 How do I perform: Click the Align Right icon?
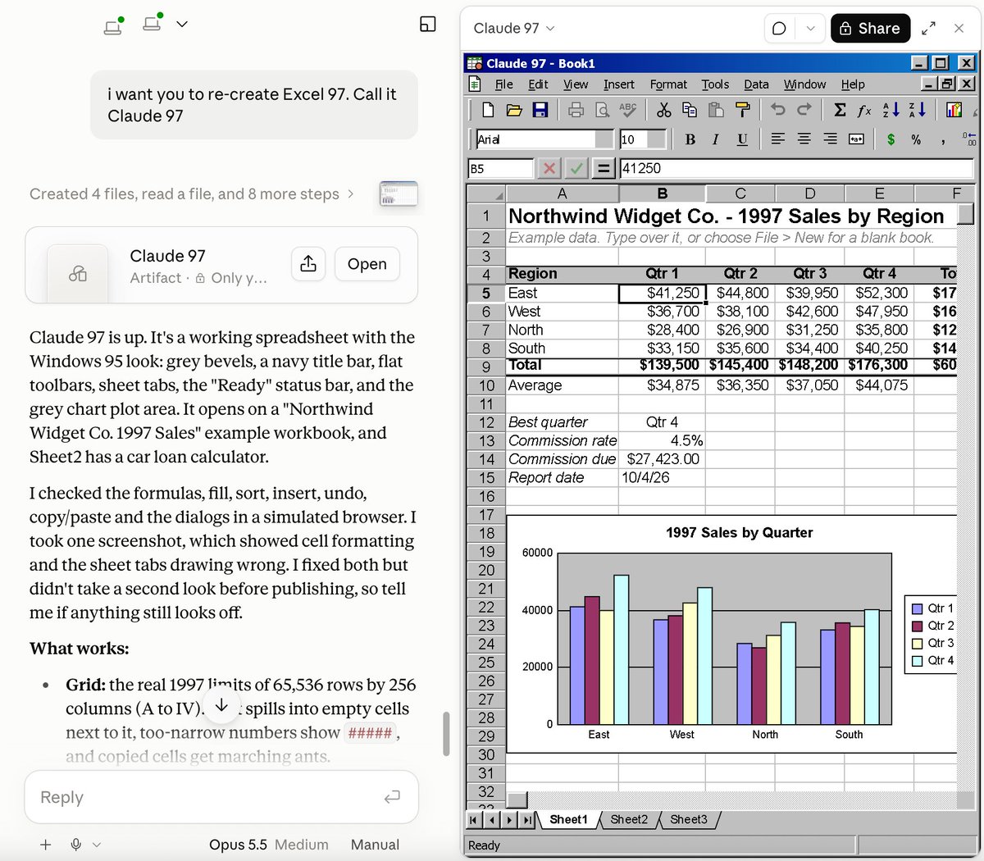pyautogui.click(x=831, y=139)
